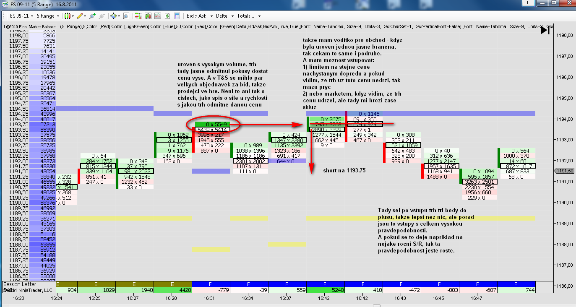576x307 pixels.
Task: Click the red-circled 0 x 5549 cell
Action: pos(212,125)
